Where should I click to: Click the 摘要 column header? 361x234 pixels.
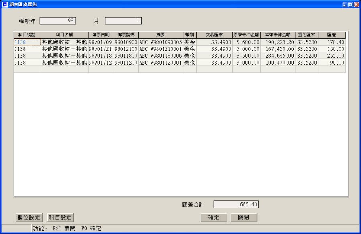pos(161,35)
